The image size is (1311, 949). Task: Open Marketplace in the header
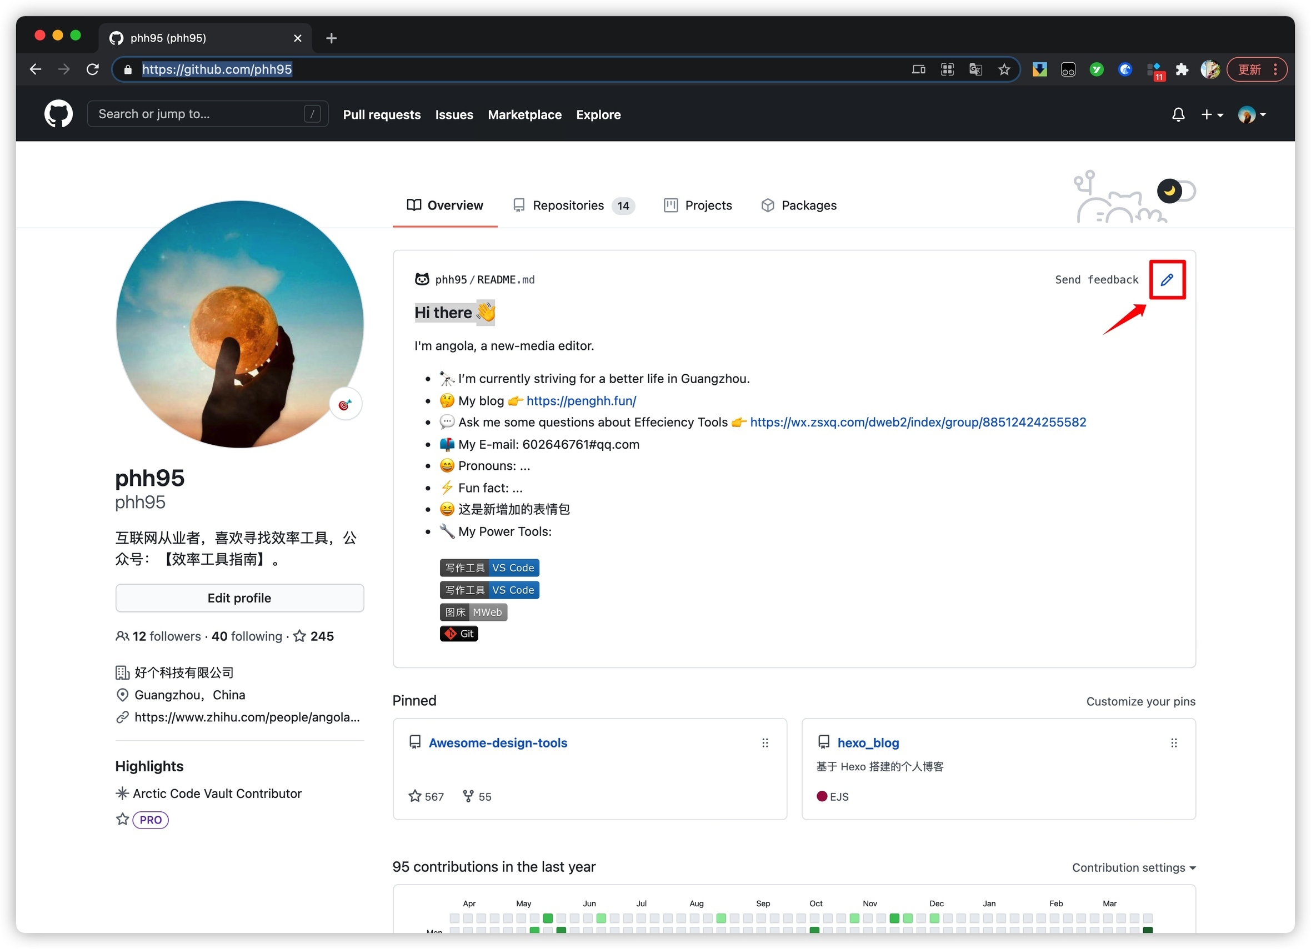click(x=524, y=114)
